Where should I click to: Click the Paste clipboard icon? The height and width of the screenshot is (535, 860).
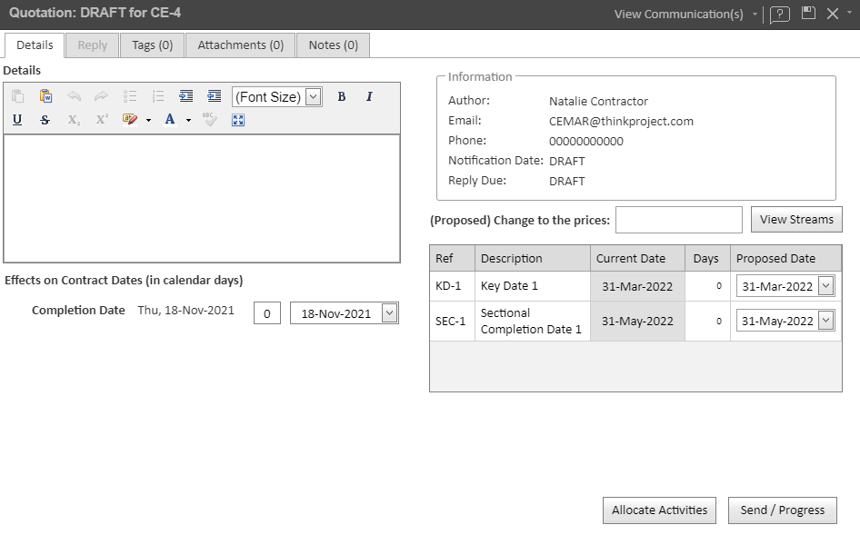(x=18, y=96)
